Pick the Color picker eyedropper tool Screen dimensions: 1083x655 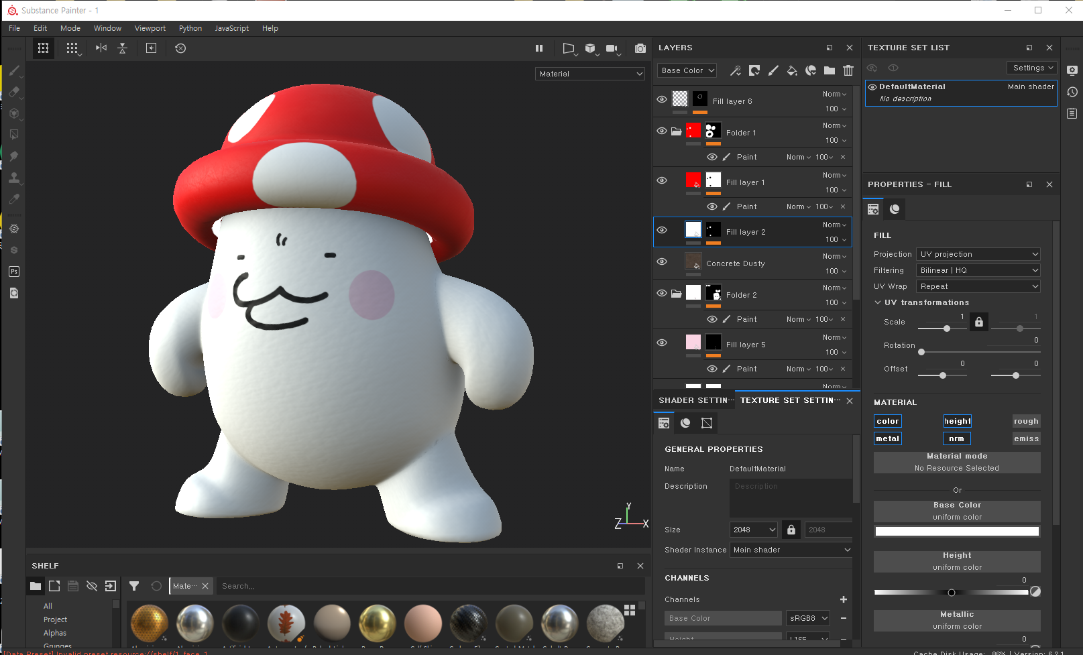coord(13,199)
